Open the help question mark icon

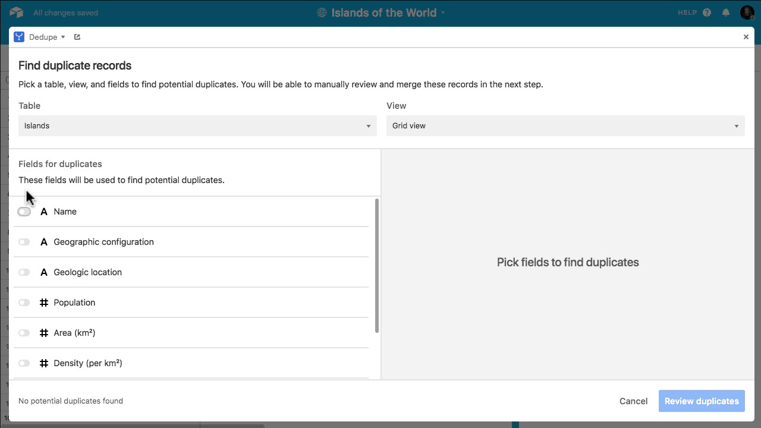coord(707,12)
